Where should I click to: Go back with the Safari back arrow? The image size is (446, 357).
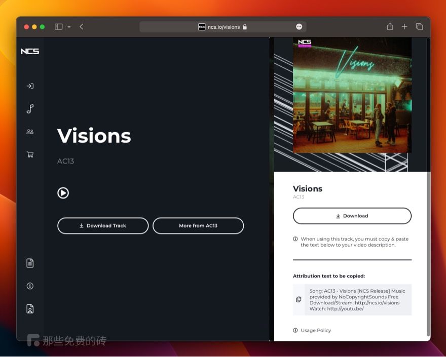click(x=82, y=27)
